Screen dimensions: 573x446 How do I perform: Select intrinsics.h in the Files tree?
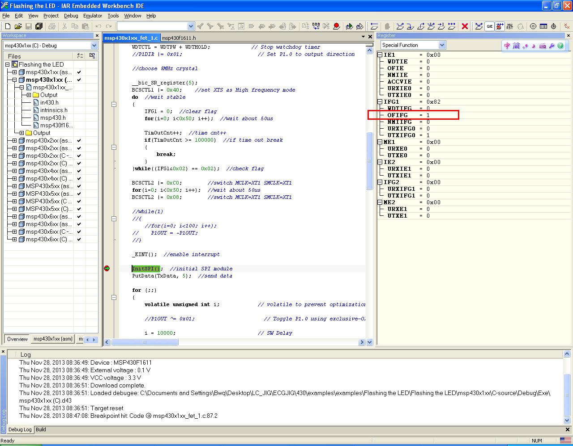pyautogui.click(x=54, y=110)
